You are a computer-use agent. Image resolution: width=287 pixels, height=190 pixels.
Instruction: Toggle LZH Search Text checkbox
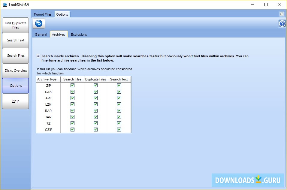click(119, 104)
